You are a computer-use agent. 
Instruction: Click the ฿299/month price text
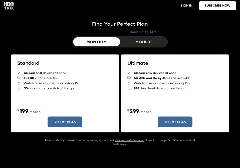coord(140,111)
